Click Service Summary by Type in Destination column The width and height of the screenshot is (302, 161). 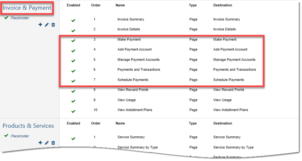(233, 147)
